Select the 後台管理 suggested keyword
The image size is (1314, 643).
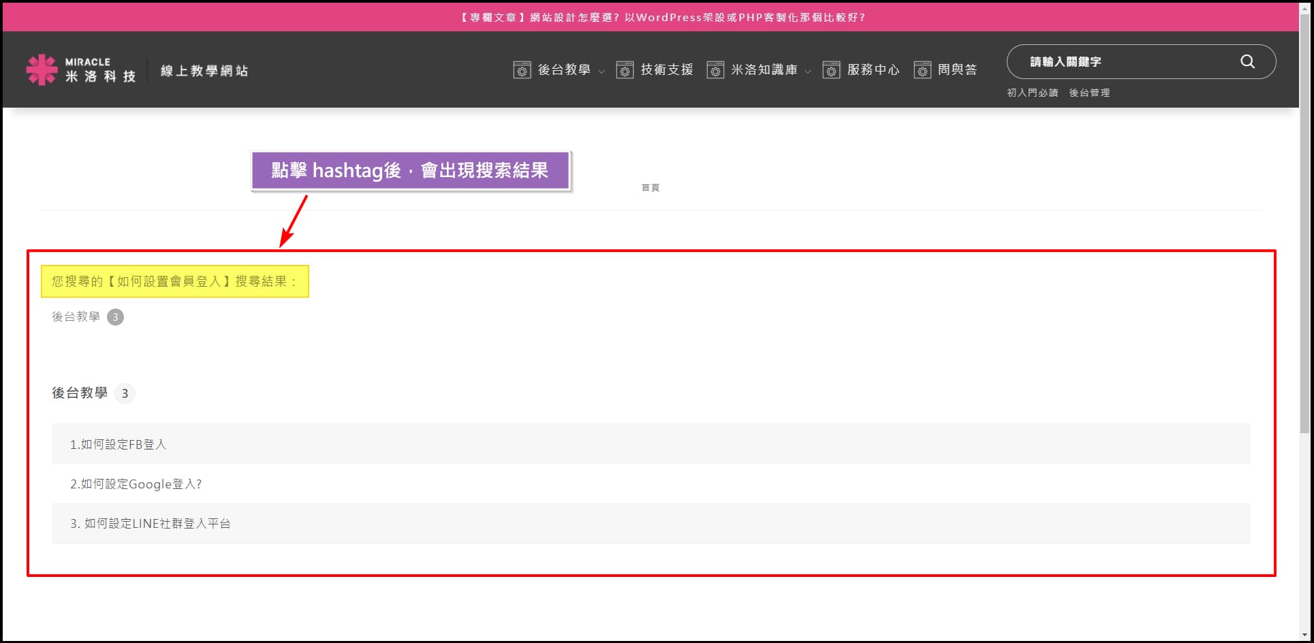(x=1089, y=93)
